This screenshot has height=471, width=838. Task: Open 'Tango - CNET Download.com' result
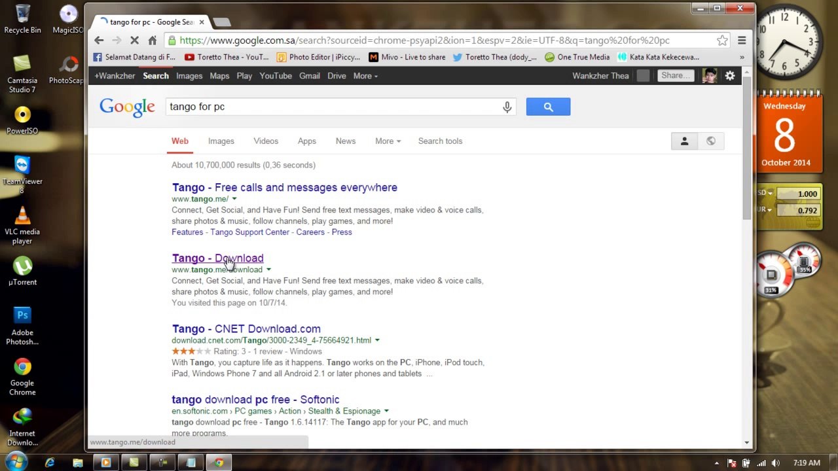[246, 329]
